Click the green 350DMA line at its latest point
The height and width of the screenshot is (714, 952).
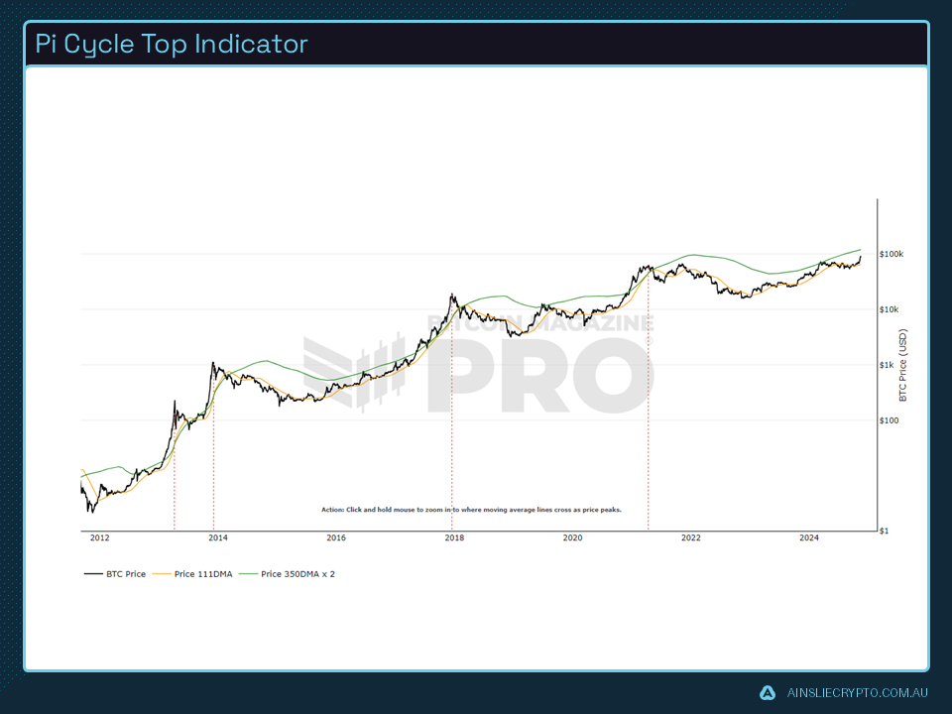863,251
